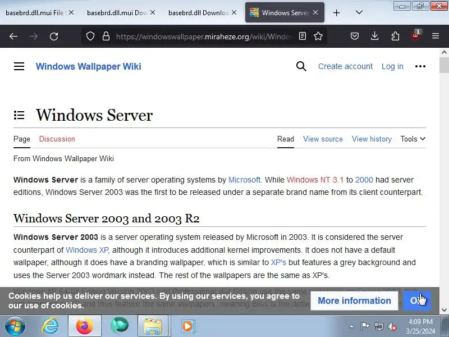The width and height of the screenshot is (449, 337).
Task: Close the basebrd.dll.mui File tab
Action: [x=71, y=12]
